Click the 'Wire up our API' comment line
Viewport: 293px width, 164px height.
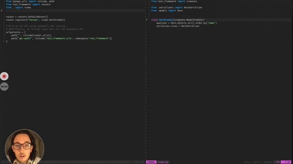click(36, 26)
